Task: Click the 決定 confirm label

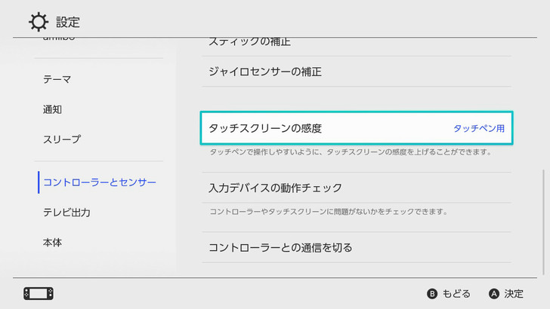Action: point(514,294)
